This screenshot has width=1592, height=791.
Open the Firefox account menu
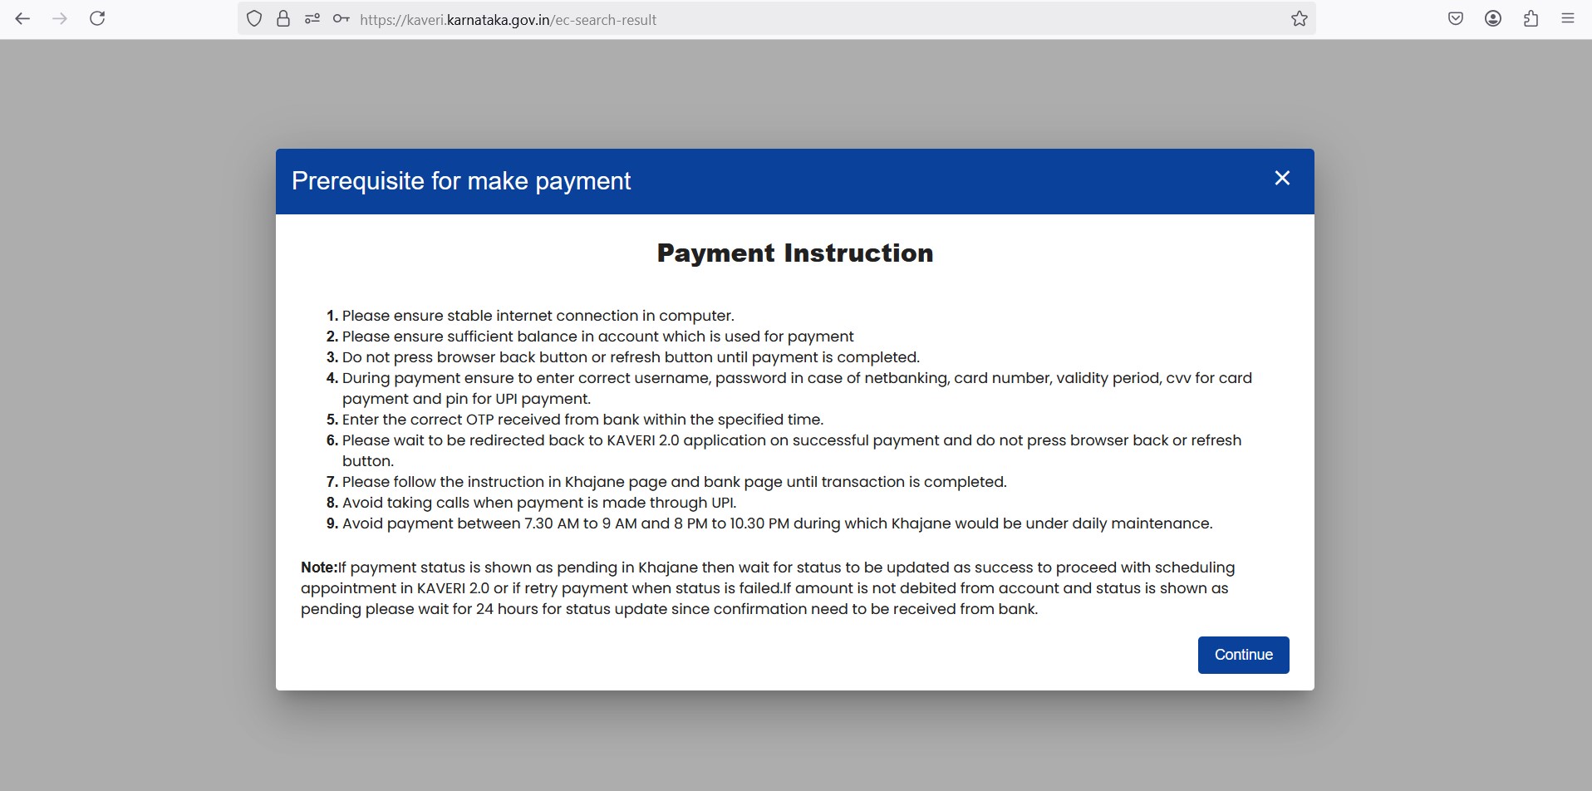[x=1493, y=18]
